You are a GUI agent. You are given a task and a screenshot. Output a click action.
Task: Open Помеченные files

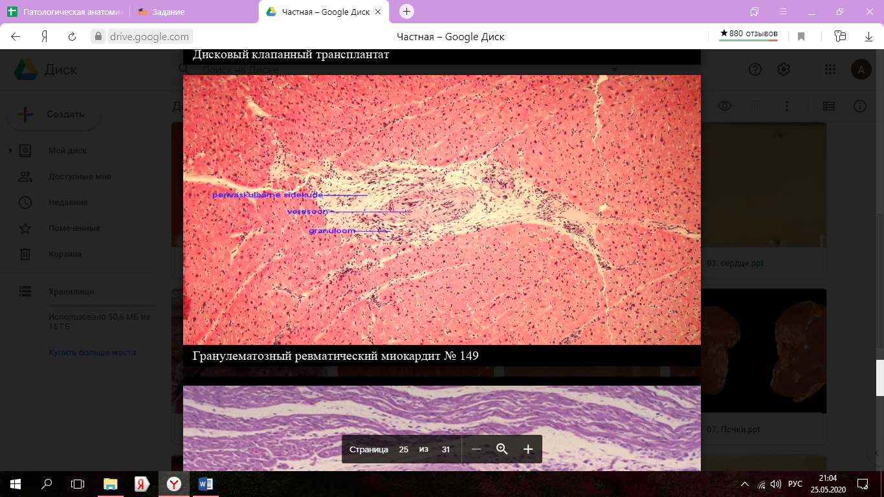[74, 228]
